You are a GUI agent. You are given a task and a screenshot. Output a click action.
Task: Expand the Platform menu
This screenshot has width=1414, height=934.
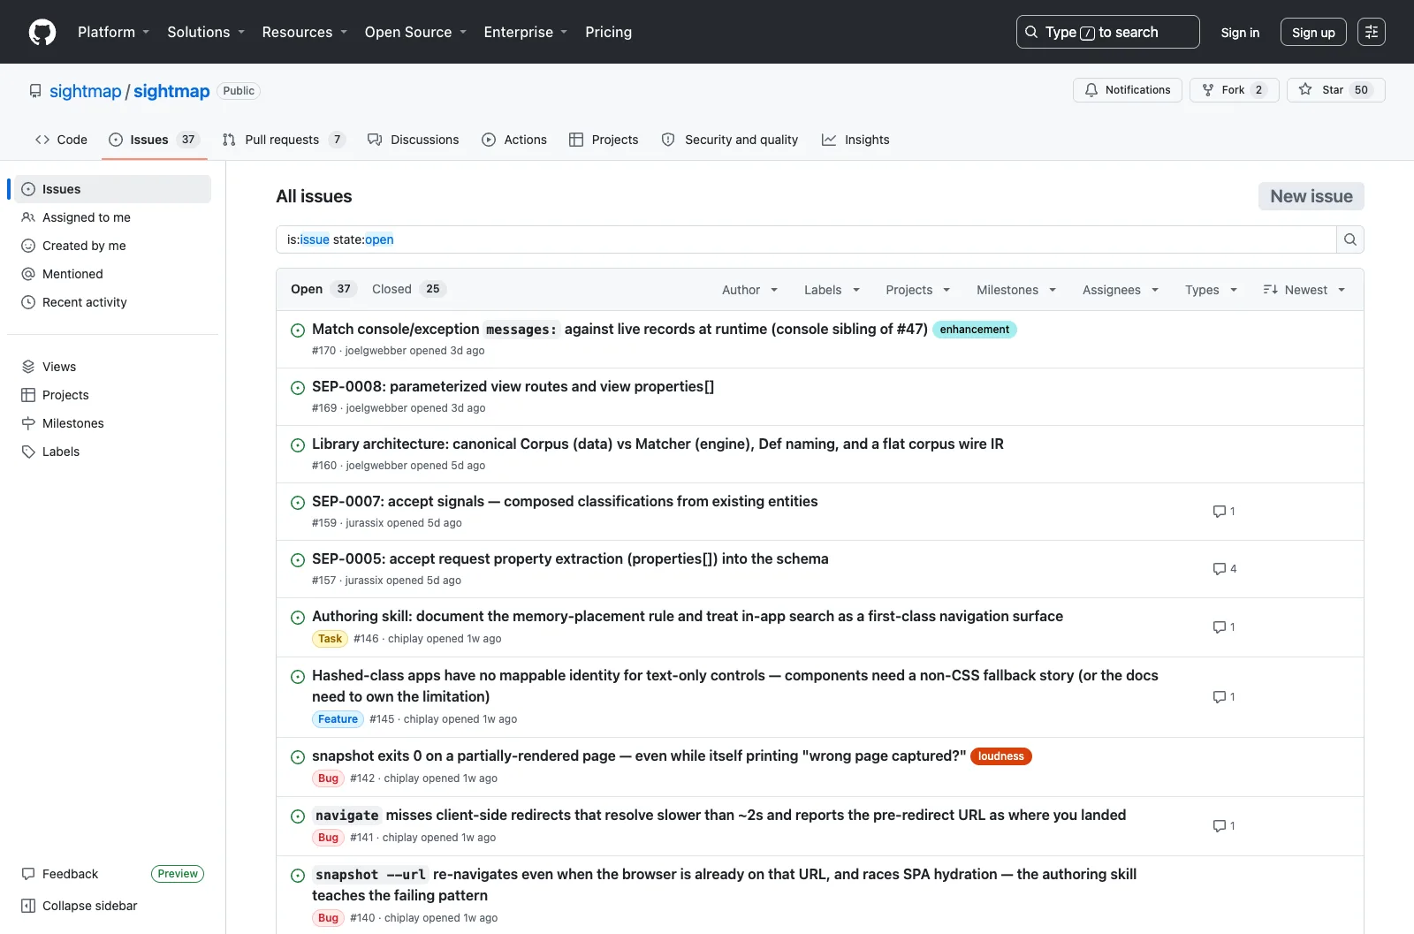click(113, 32)
